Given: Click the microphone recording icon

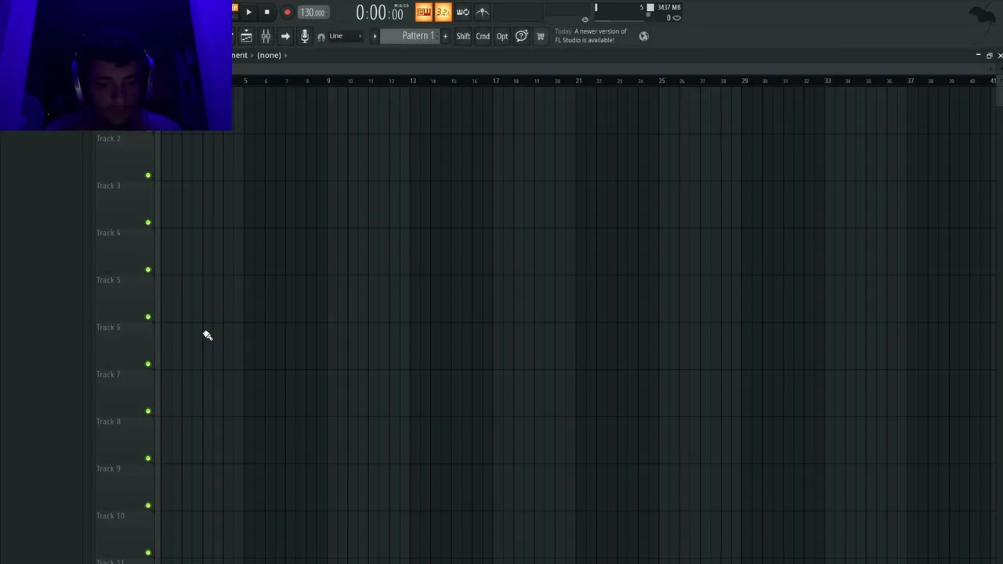Looking at the screenshot, I should pyautogui.click(x=305, y=36).
